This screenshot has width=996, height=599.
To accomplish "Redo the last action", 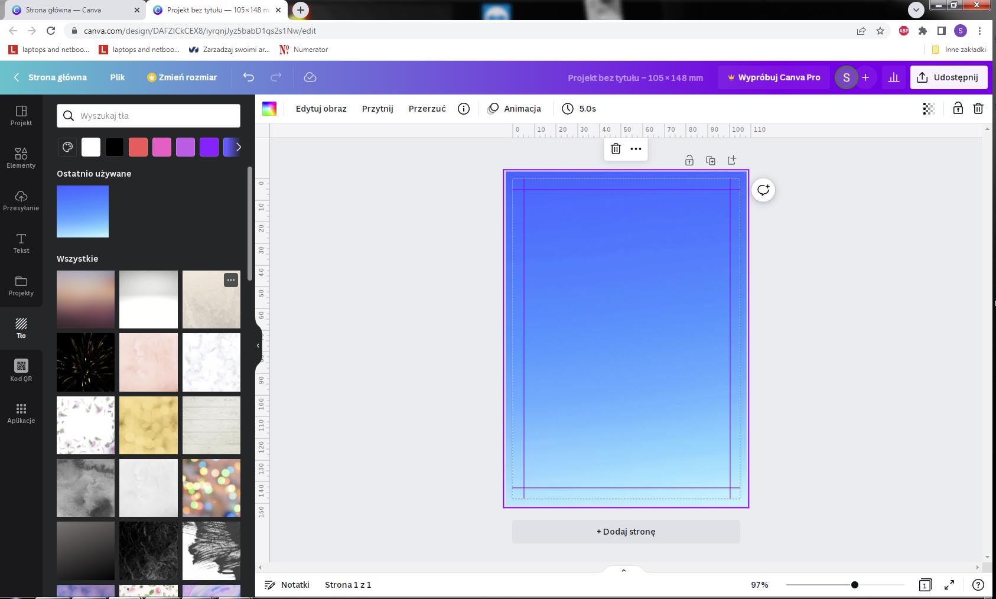I will click(276, 77).
